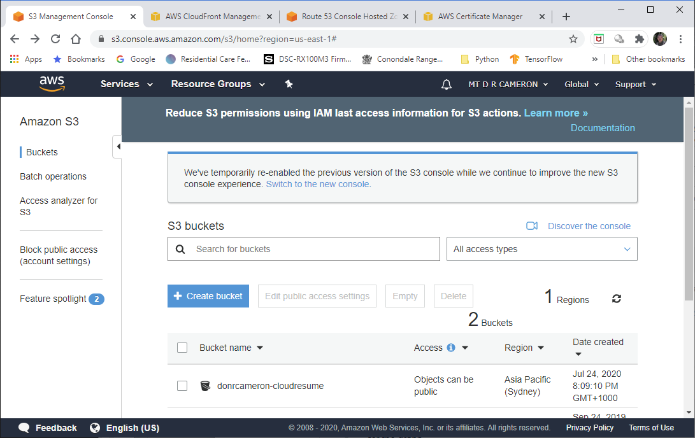
Task: Open the MT D R CAMERON account menu
Action: (508, 84)
